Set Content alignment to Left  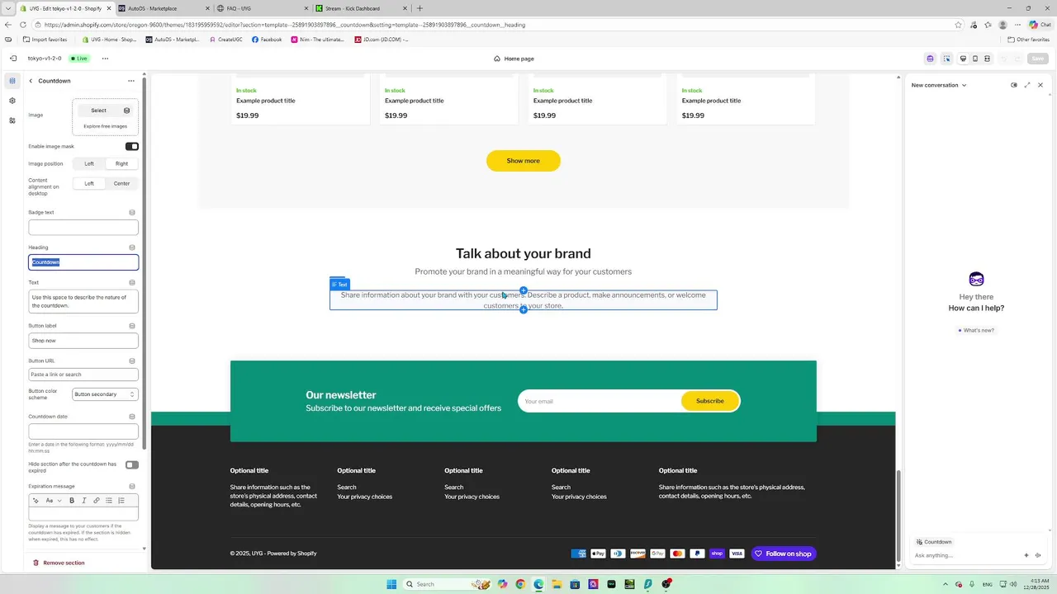[x=89, y=183]
